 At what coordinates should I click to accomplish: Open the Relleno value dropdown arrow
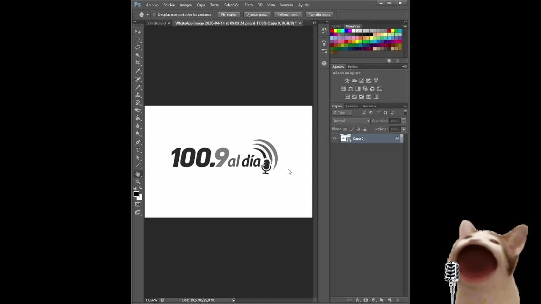[404, 129]
